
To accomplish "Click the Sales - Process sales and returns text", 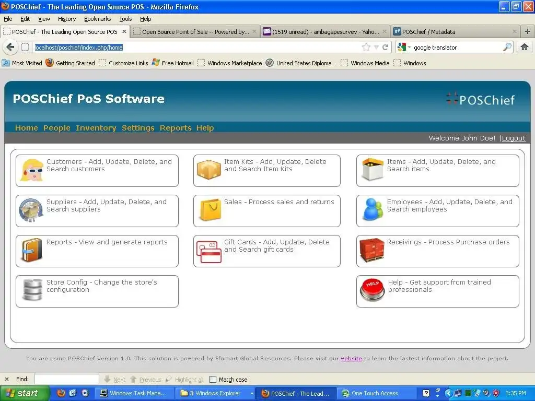I will [x=279, y=202].
